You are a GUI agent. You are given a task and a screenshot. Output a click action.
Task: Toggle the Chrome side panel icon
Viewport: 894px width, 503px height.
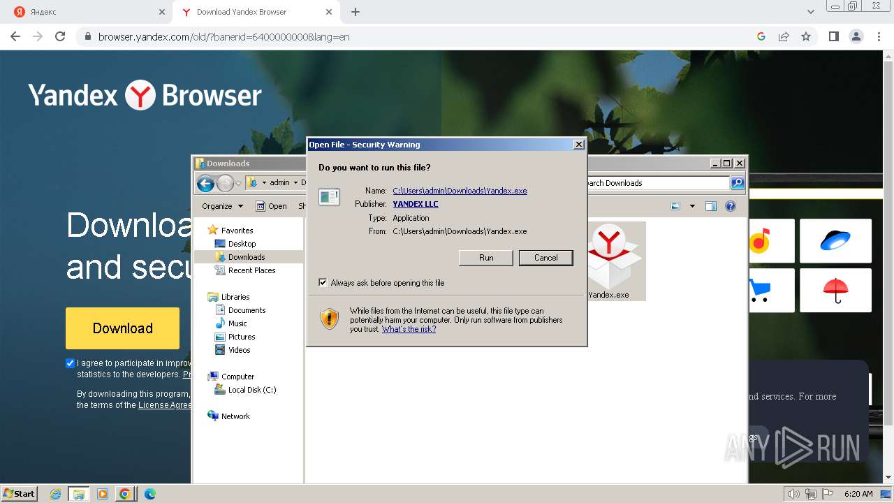click(x=833, y=36)
